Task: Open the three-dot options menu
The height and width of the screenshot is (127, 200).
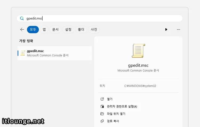Action: click(178, 29)
